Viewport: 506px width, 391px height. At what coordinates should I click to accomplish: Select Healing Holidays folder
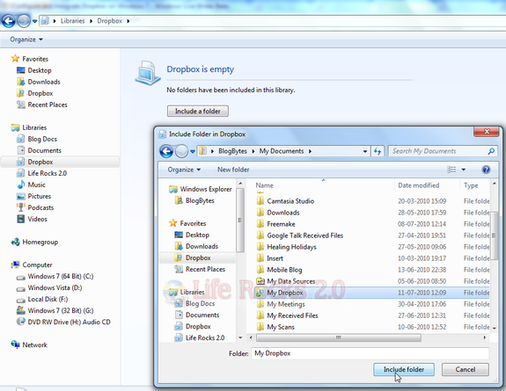(291, 247)
